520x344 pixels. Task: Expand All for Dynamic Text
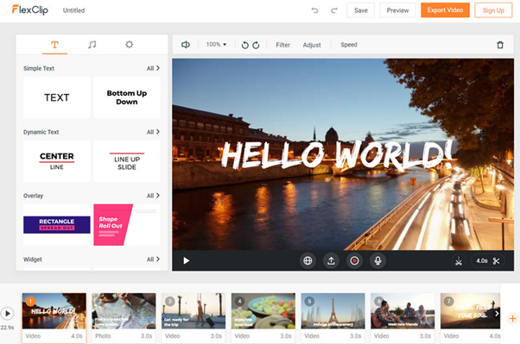point(153,132)
